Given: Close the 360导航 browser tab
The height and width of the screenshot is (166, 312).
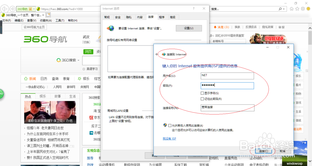Looking at the screenshot, I should pyautogui.click(x=43, y=15).
